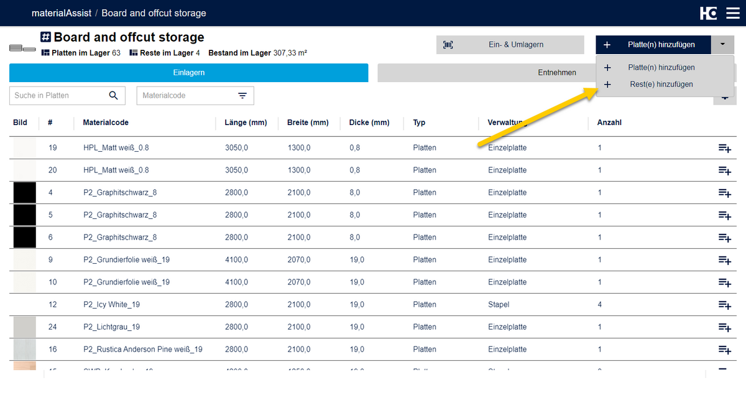
Task: Click the search magnifier icon in Platten search
Action: (113, 95)
